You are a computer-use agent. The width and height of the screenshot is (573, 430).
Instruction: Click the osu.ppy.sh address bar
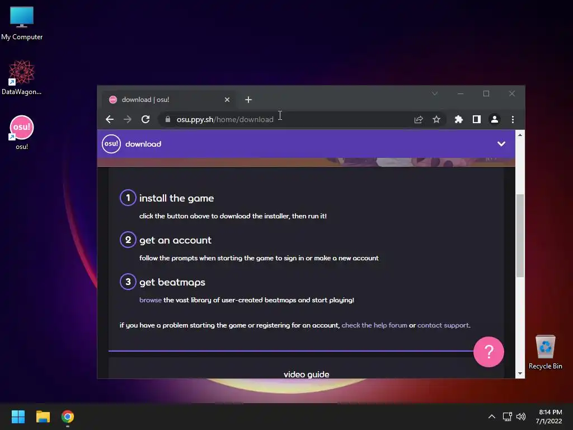285,119
